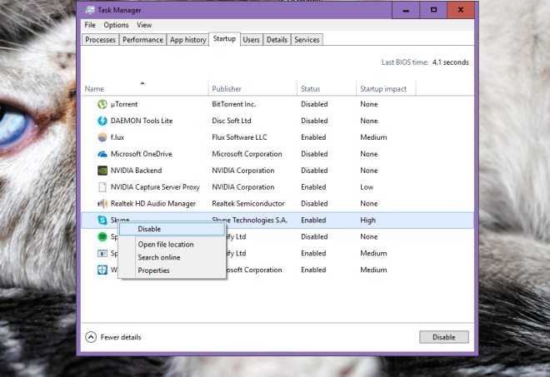Select the DAEMON Tools Lite entry
The width and height of the screenshot is (550, 377).
coord(142,121)
